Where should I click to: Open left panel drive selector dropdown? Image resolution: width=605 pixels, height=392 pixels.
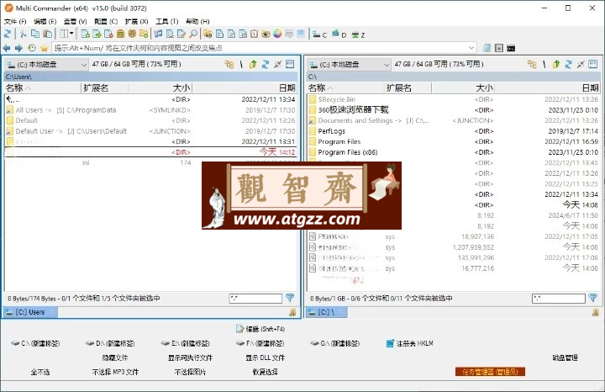[46, 65]
